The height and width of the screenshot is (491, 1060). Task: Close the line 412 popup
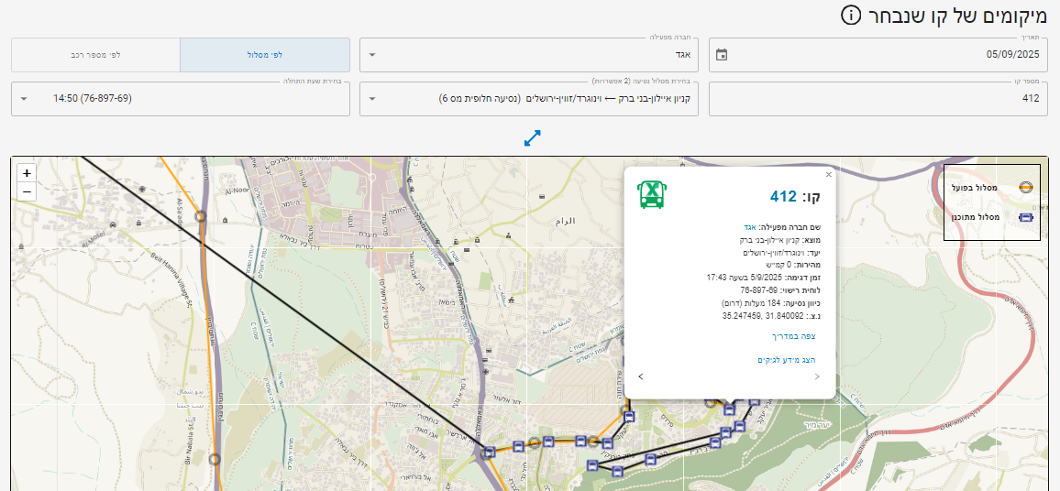(828, 174)
